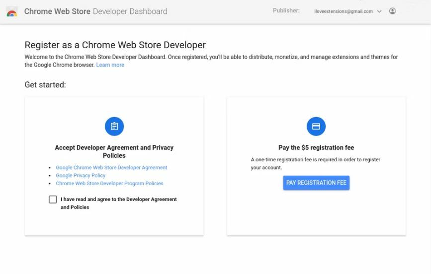Viewport: 431px width, 274px height.
Task: Click the clipboard agreement icon
Action: tap(114, 126)
